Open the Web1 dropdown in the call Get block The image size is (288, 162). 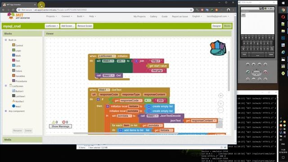[x=108, y=76]
